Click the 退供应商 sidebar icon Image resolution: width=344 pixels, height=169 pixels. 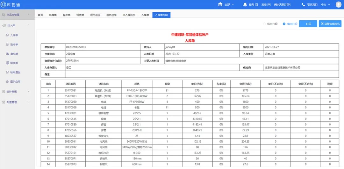click(x=7, y=81)
